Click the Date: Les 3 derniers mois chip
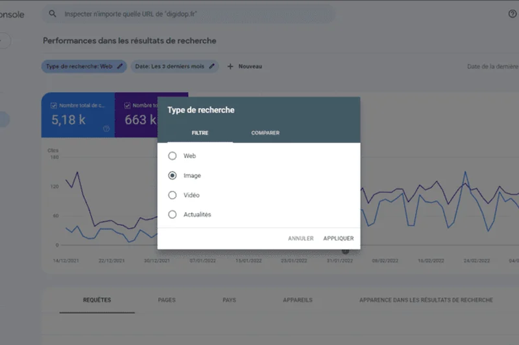The image size is (519, 345). click(175, 67)
